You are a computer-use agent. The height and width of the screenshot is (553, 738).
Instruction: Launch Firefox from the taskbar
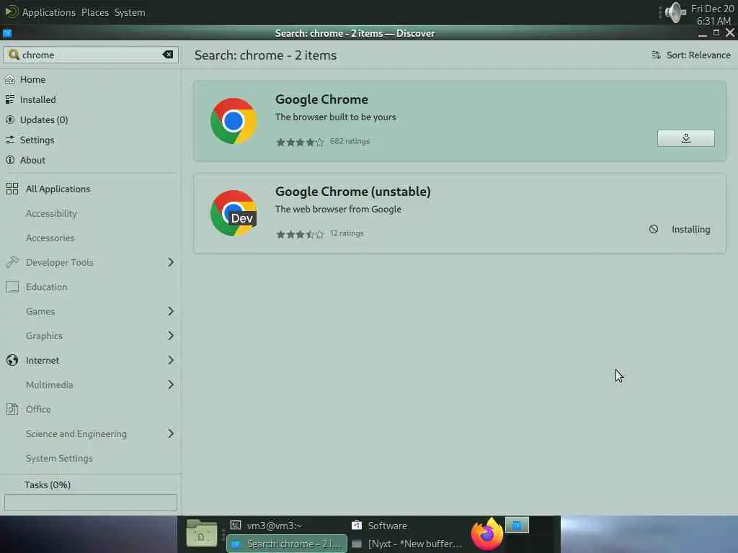[x=487, y=534]
